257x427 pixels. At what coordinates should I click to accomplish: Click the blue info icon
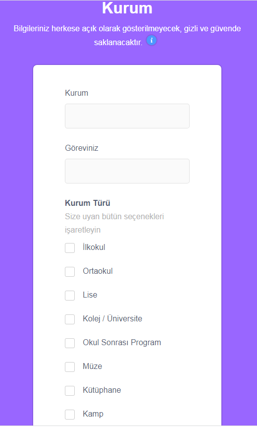152,41
